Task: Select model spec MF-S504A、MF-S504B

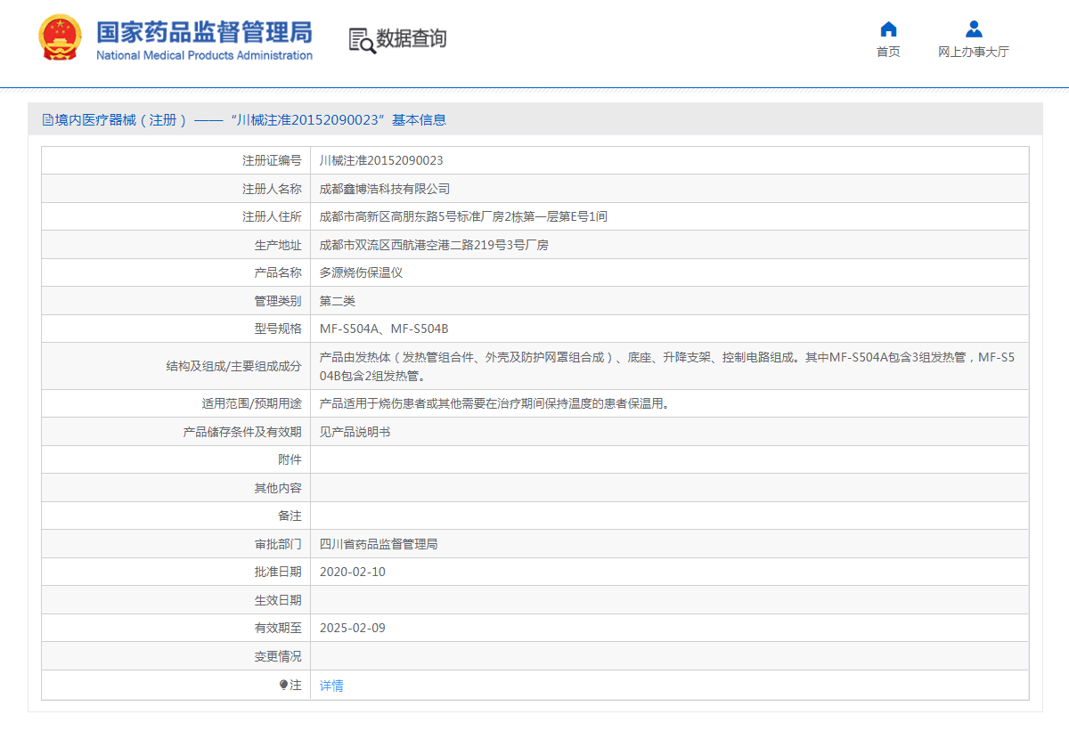Action: pyautogui.click(x=384, y=329)
